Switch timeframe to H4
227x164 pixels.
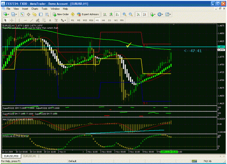104,20
